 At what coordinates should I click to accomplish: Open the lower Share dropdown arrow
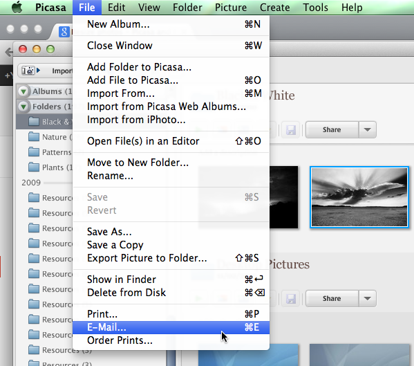click(367, 299)
